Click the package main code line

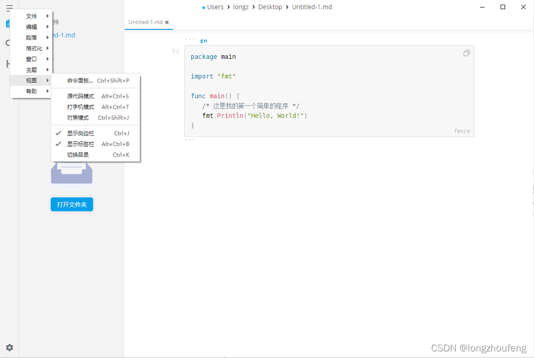coord(213,57)
